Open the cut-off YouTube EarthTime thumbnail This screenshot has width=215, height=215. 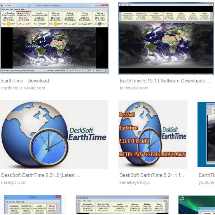point(206,135)
